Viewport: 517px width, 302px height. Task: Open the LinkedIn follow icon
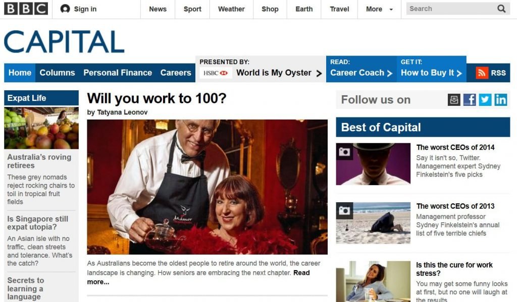tap(500, 99)
